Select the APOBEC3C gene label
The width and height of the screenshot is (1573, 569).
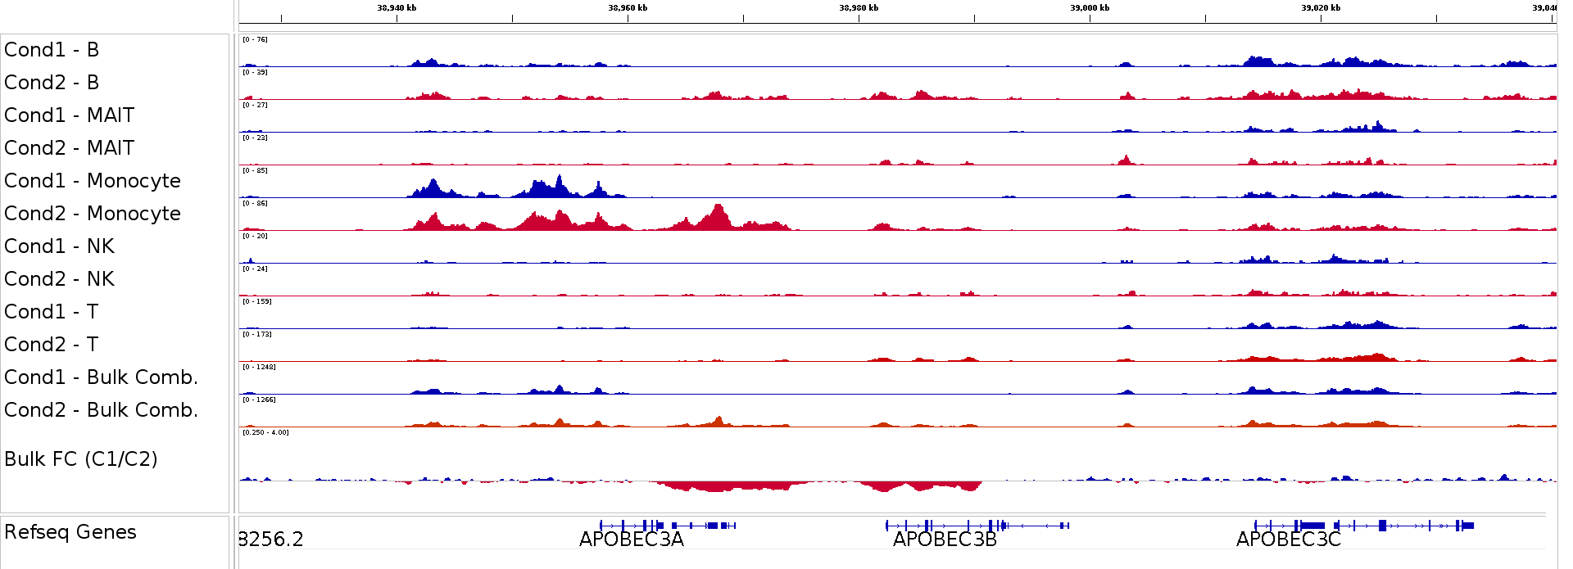pos(1288,540)
